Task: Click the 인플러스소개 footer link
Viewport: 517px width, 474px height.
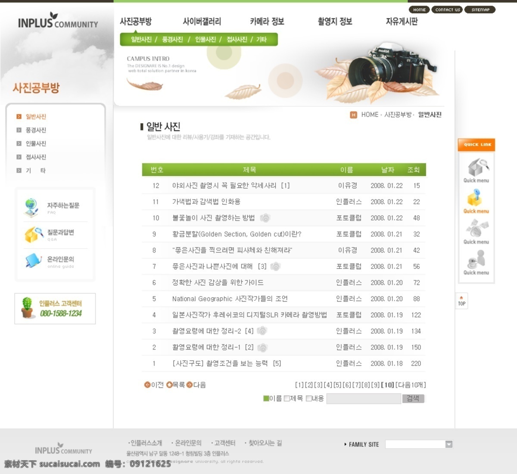Action: [146, 443]
